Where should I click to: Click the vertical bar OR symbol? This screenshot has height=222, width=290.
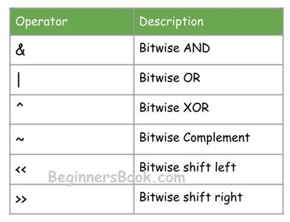19,80
